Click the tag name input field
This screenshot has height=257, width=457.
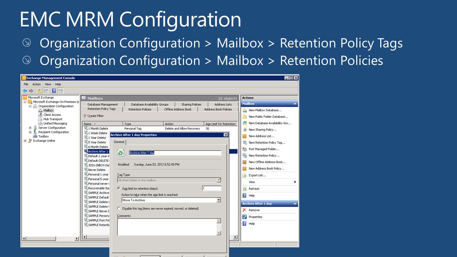(175, 153)
